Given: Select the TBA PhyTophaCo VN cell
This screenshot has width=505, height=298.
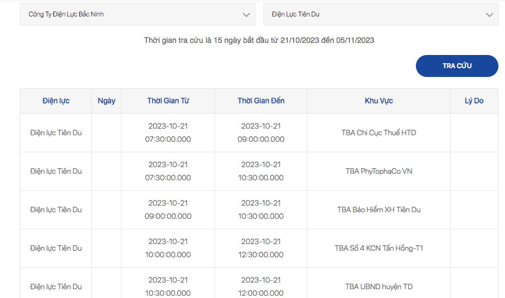Looking at the screenshot, I should tap(378, 171).
